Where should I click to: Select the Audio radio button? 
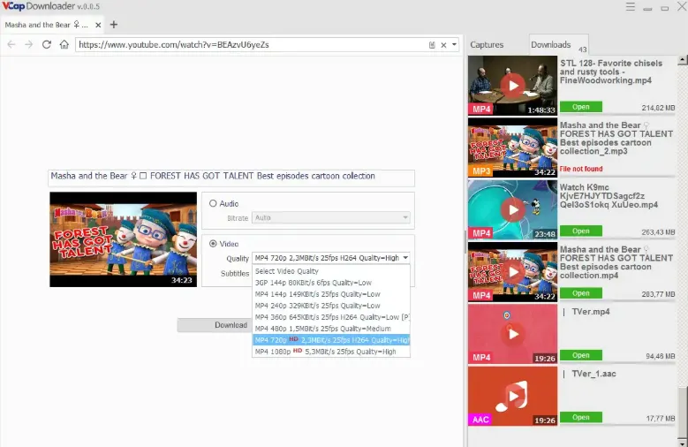[213, 203]
